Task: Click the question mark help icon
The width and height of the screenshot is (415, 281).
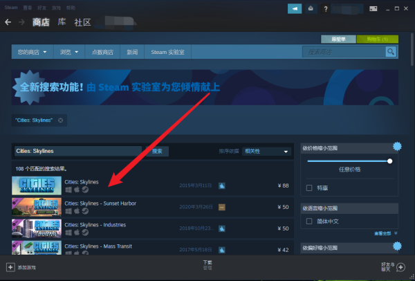Action: tap(326, 9)
